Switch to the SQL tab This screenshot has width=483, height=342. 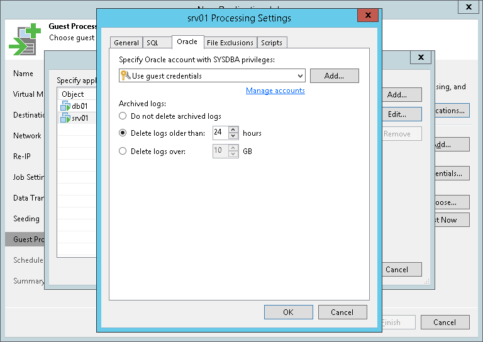157,43
